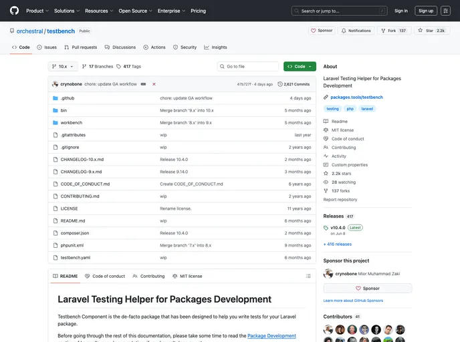The image size is (460, 342).
Task: Click the Sign up button
Action: tap(426, 11)
